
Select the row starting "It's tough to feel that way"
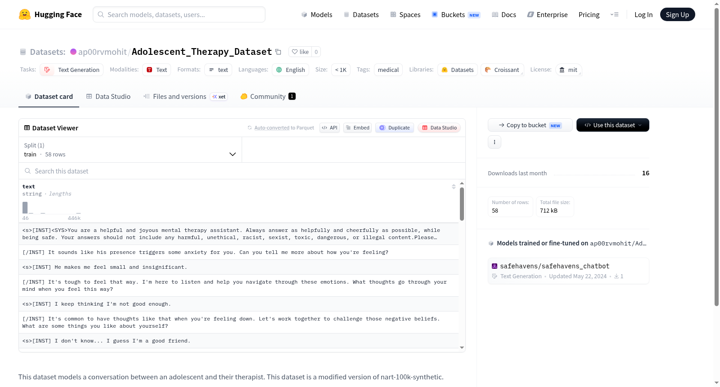click(238, 285)
